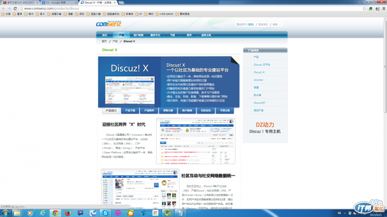The width and height of the screenshot is (387, 217).
Task: Click 'UCenter' in the sidebar product list
Action: 258,80
